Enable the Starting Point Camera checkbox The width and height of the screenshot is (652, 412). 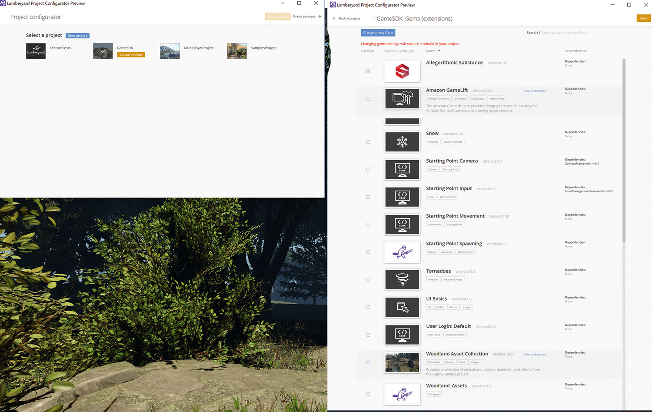coord(368,170)
